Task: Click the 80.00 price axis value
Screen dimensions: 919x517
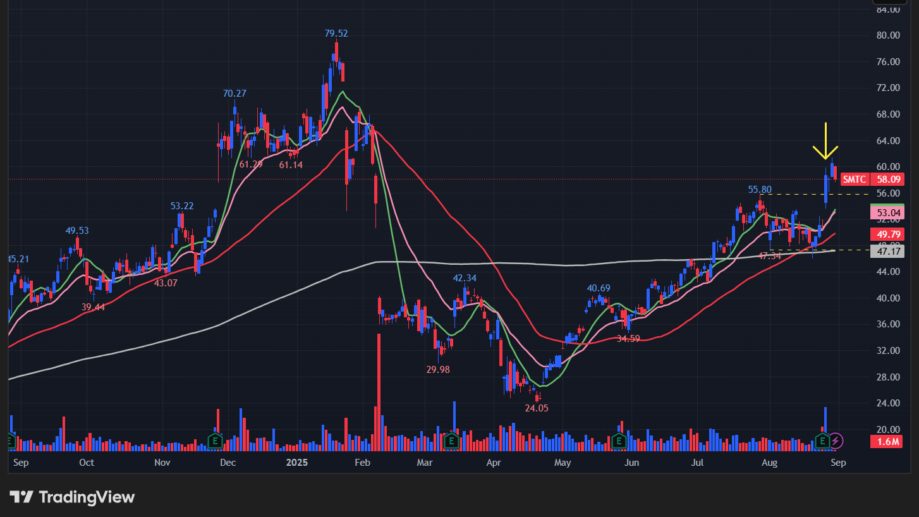Action: [x=887, y=35]
